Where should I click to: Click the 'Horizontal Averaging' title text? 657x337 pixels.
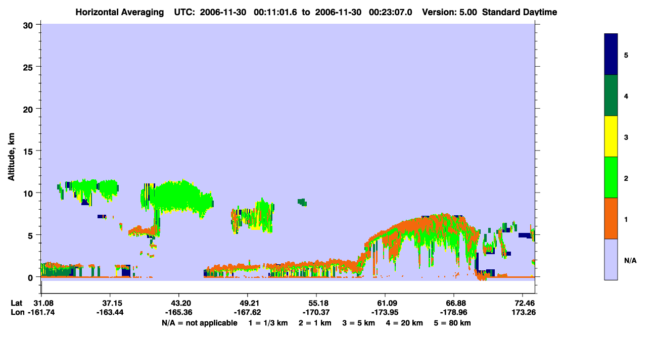(x=120, y=12)
